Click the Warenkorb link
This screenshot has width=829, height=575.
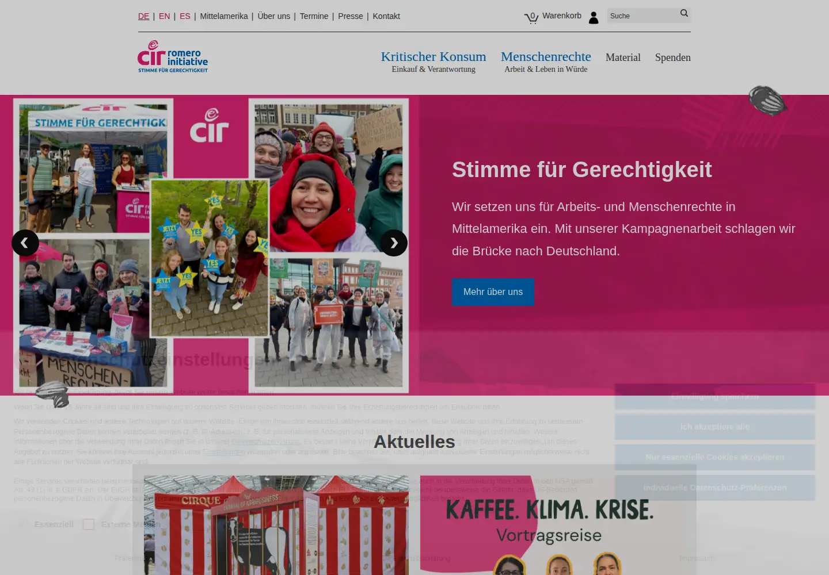(562, 16)
